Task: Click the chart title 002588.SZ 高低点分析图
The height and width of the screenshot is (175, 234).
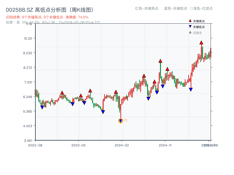Action: pyautogui.click(x=49, y=10)
